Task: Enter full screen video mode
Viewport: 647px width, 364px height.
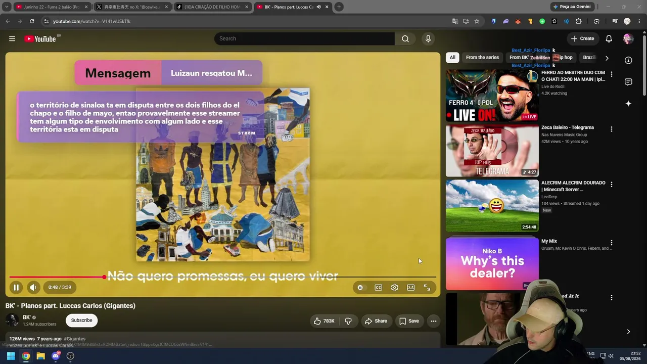Action: click(427, 288)
